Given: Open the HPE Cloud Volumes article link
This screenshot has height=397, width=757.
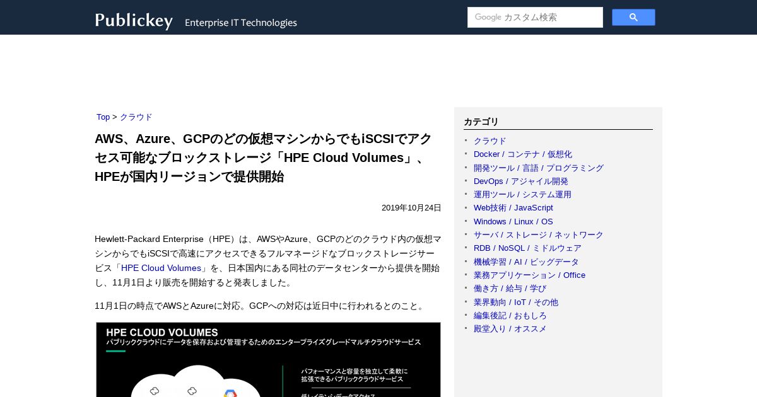Looking at the screenshot, I should click(x=161, y=268).
